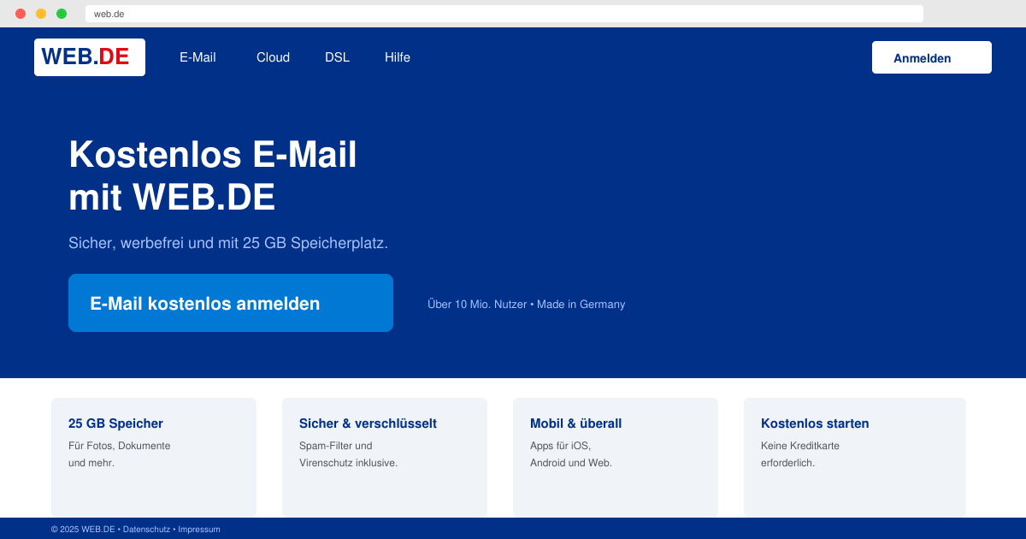
Task: Click the '© 2025 WEB.DE' footer text
Action: (x=83, y=530)
